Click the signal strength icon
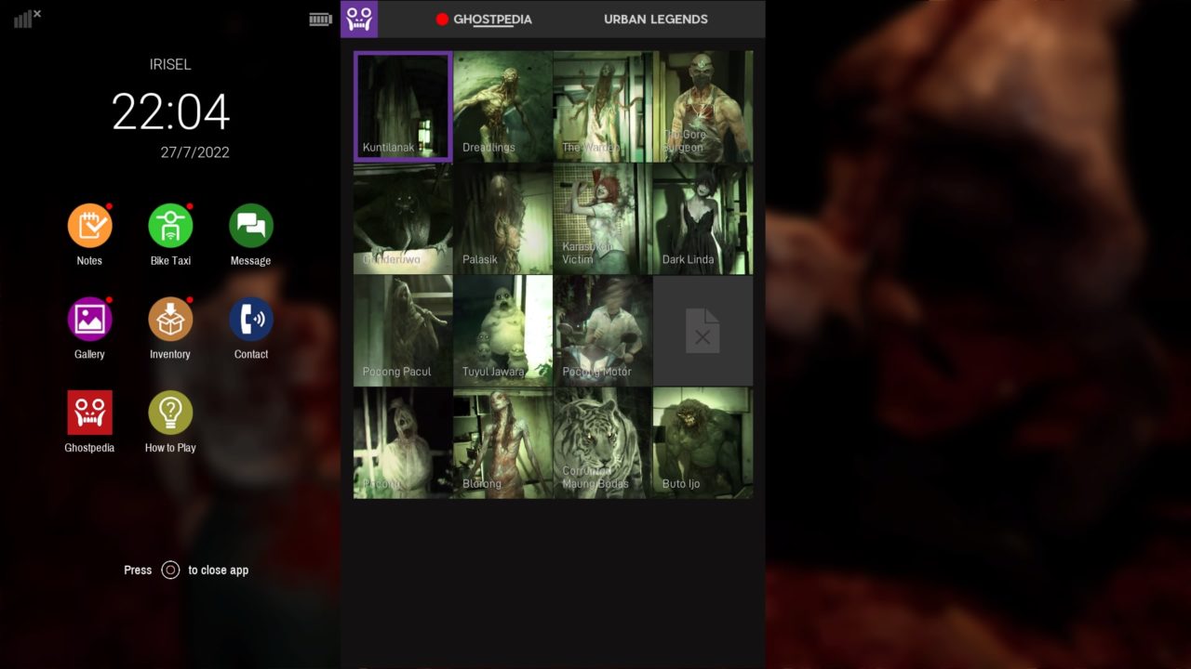 [27, 18]
